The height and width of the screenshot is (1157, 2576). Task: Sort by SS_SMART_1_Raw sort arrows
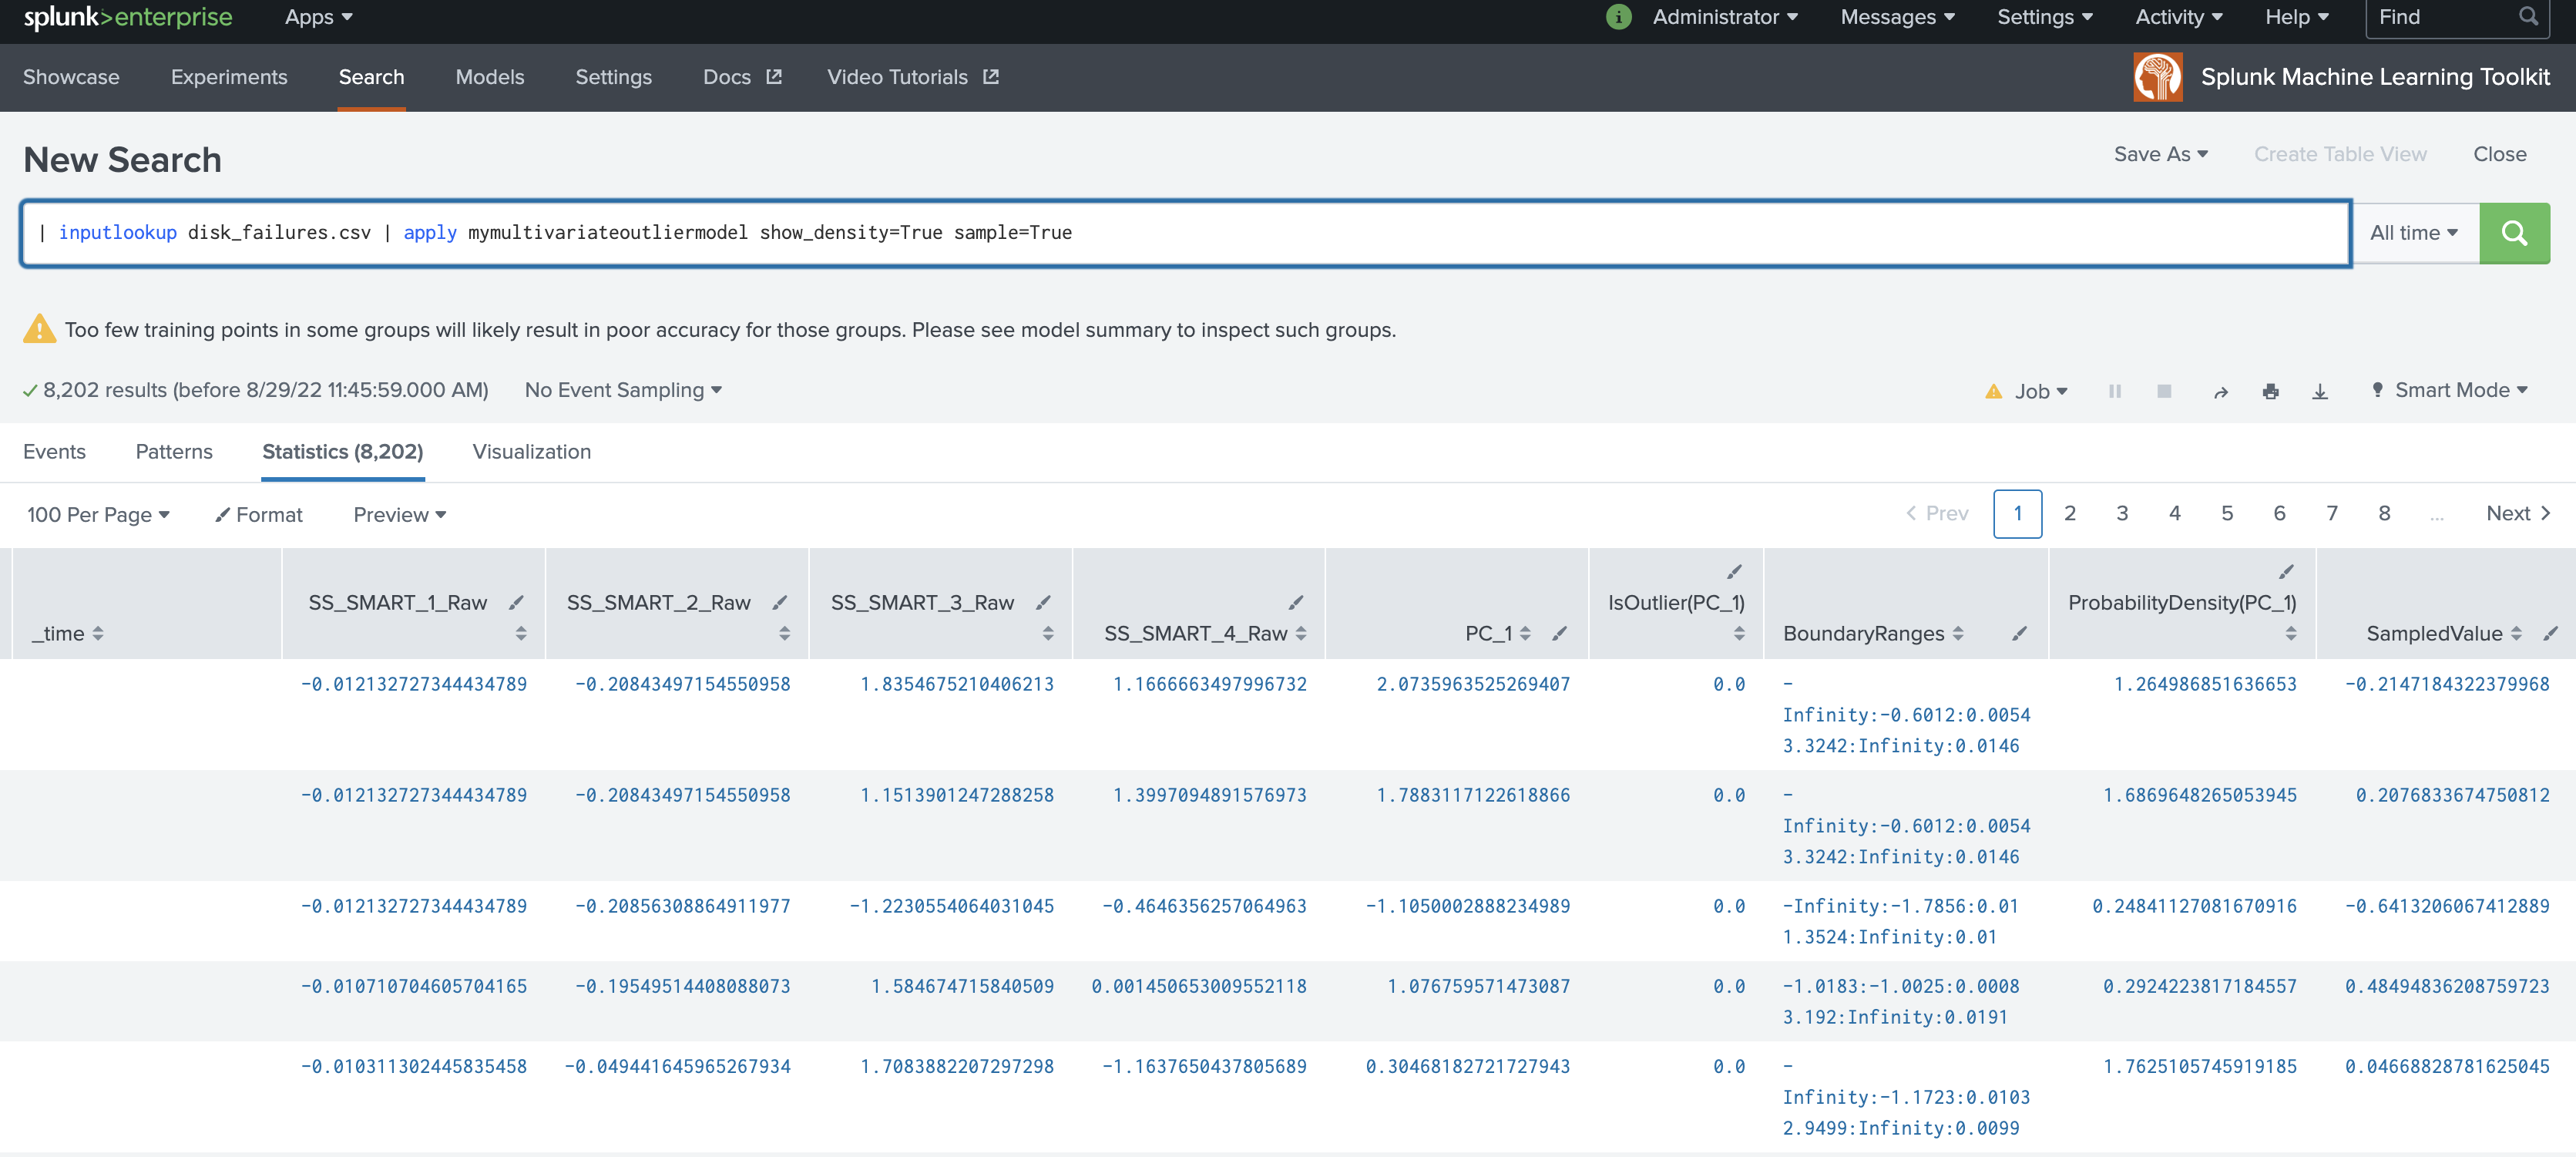pos(521,633)
